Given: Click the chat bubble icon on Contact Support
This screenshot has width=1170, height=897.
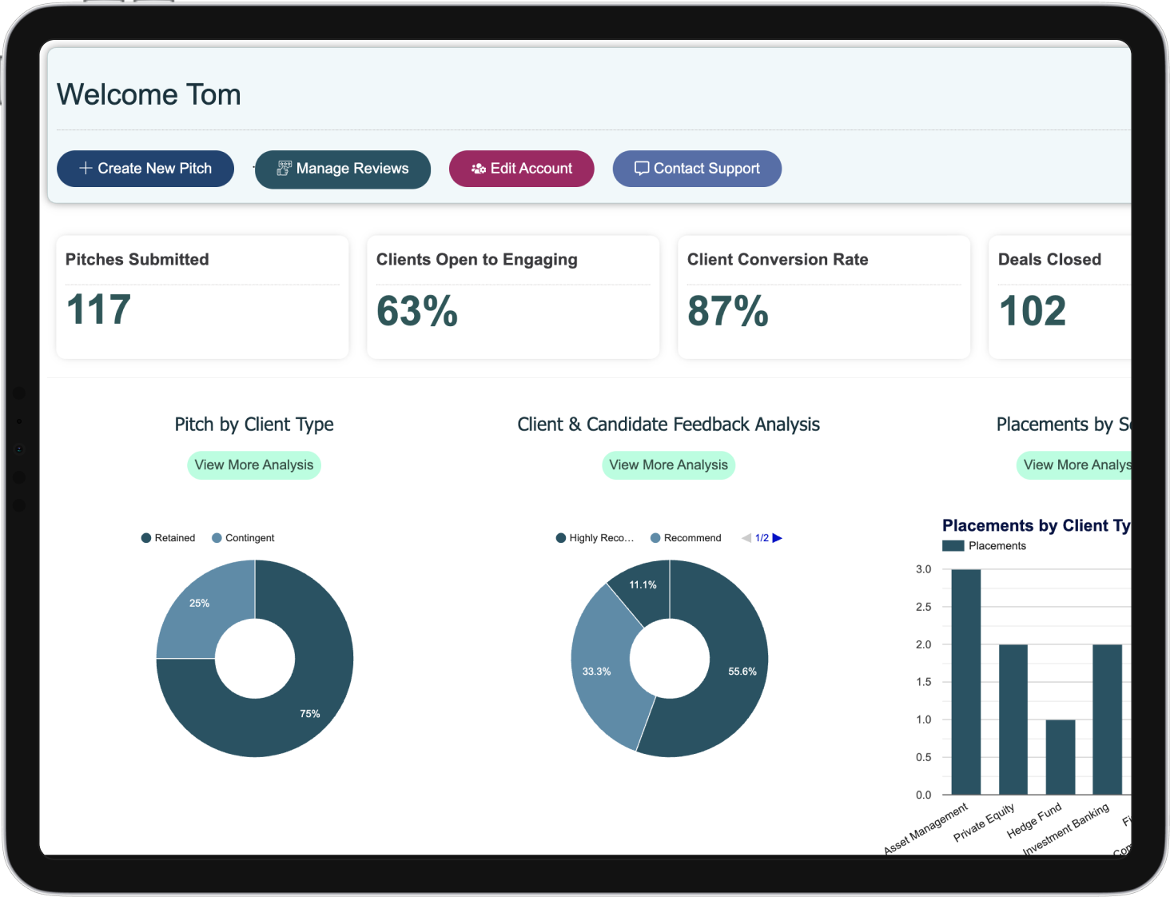Looking at the screenshot, I should (x=643, y=168).
